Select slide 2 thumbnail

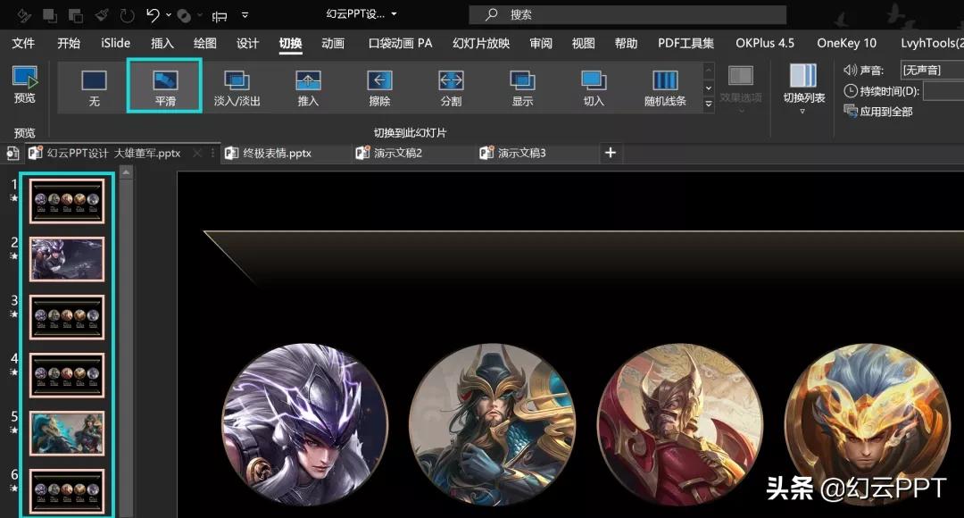click(x=67, y=259)
